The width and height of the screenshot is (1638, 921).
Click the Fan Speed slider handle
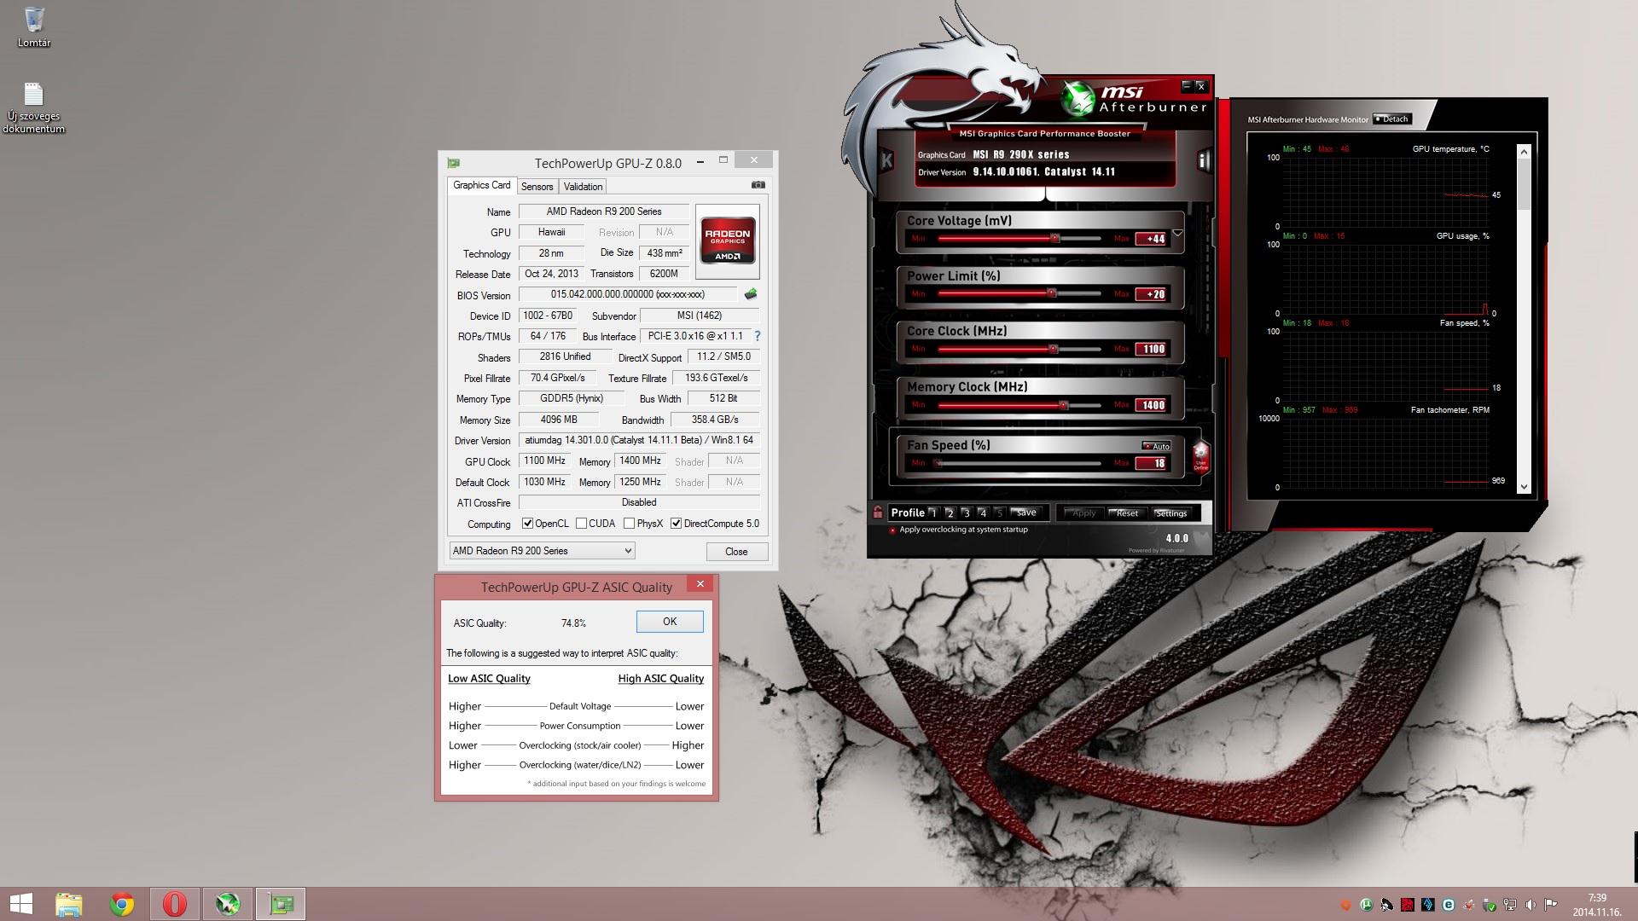point(938,463)
